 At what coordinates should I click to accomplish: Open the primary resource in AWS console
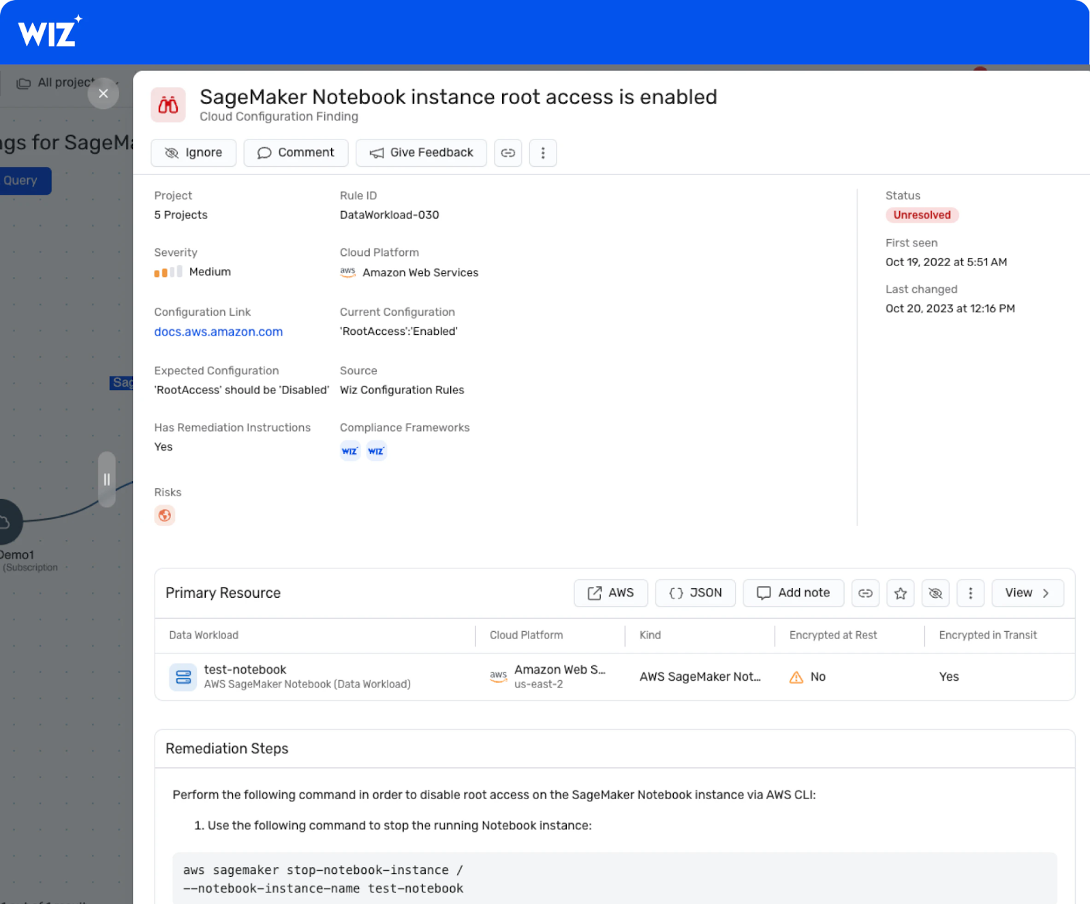[x=610, y=593]
